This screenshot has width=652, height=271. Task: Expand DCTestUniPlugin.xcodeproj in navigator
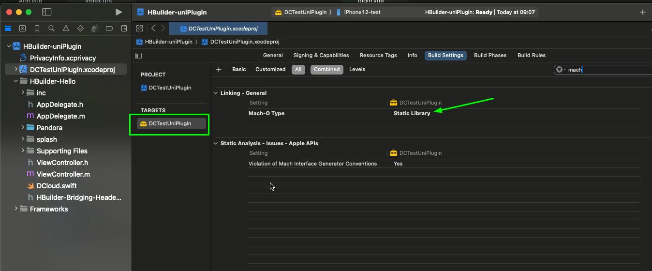coord(16,70)
